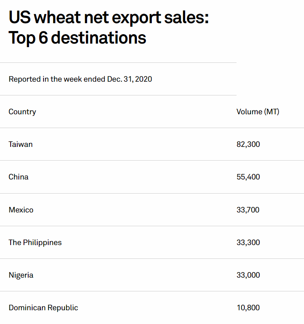Click the volume value 33,000
This screenshot has width=304, height=324.
[x=248, y=275]
